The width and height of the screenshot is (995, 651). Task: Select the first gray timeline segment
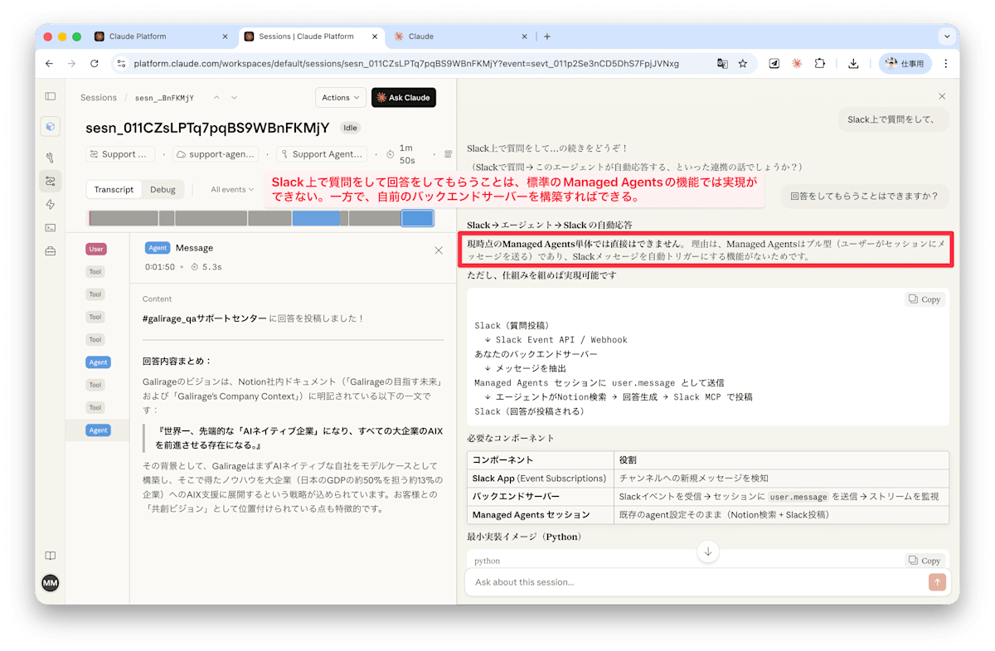click(124, 218)
